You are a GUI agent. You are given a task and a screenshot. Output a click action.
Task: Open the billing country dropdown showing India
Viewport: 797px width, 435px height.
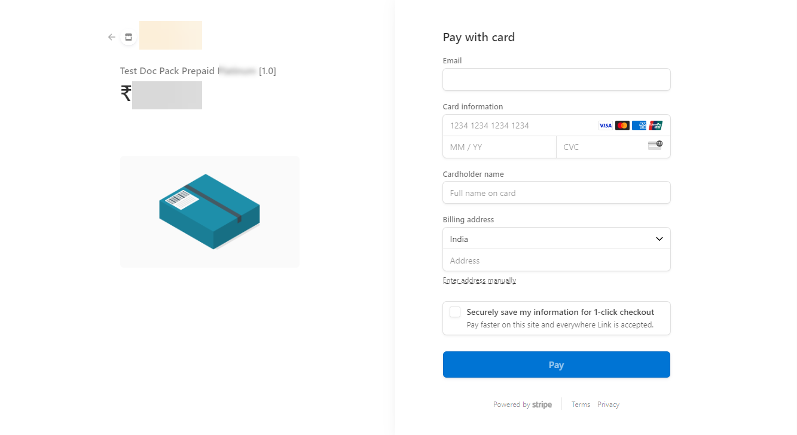coord(556,238)
